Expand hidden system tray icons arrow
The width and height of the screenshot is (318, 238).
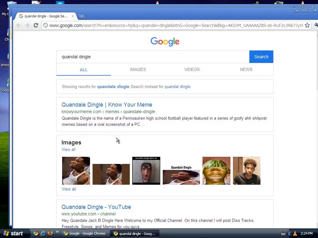(289, 234)
